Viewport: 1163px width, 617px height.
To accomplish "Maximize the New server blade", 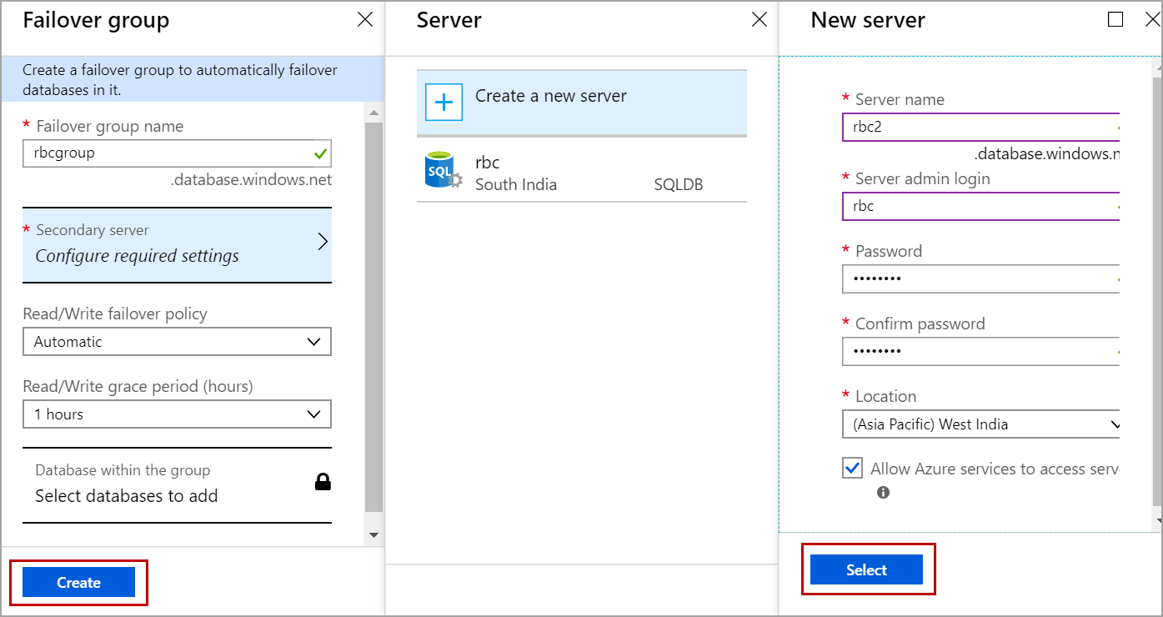I will tap(1115, 20).
